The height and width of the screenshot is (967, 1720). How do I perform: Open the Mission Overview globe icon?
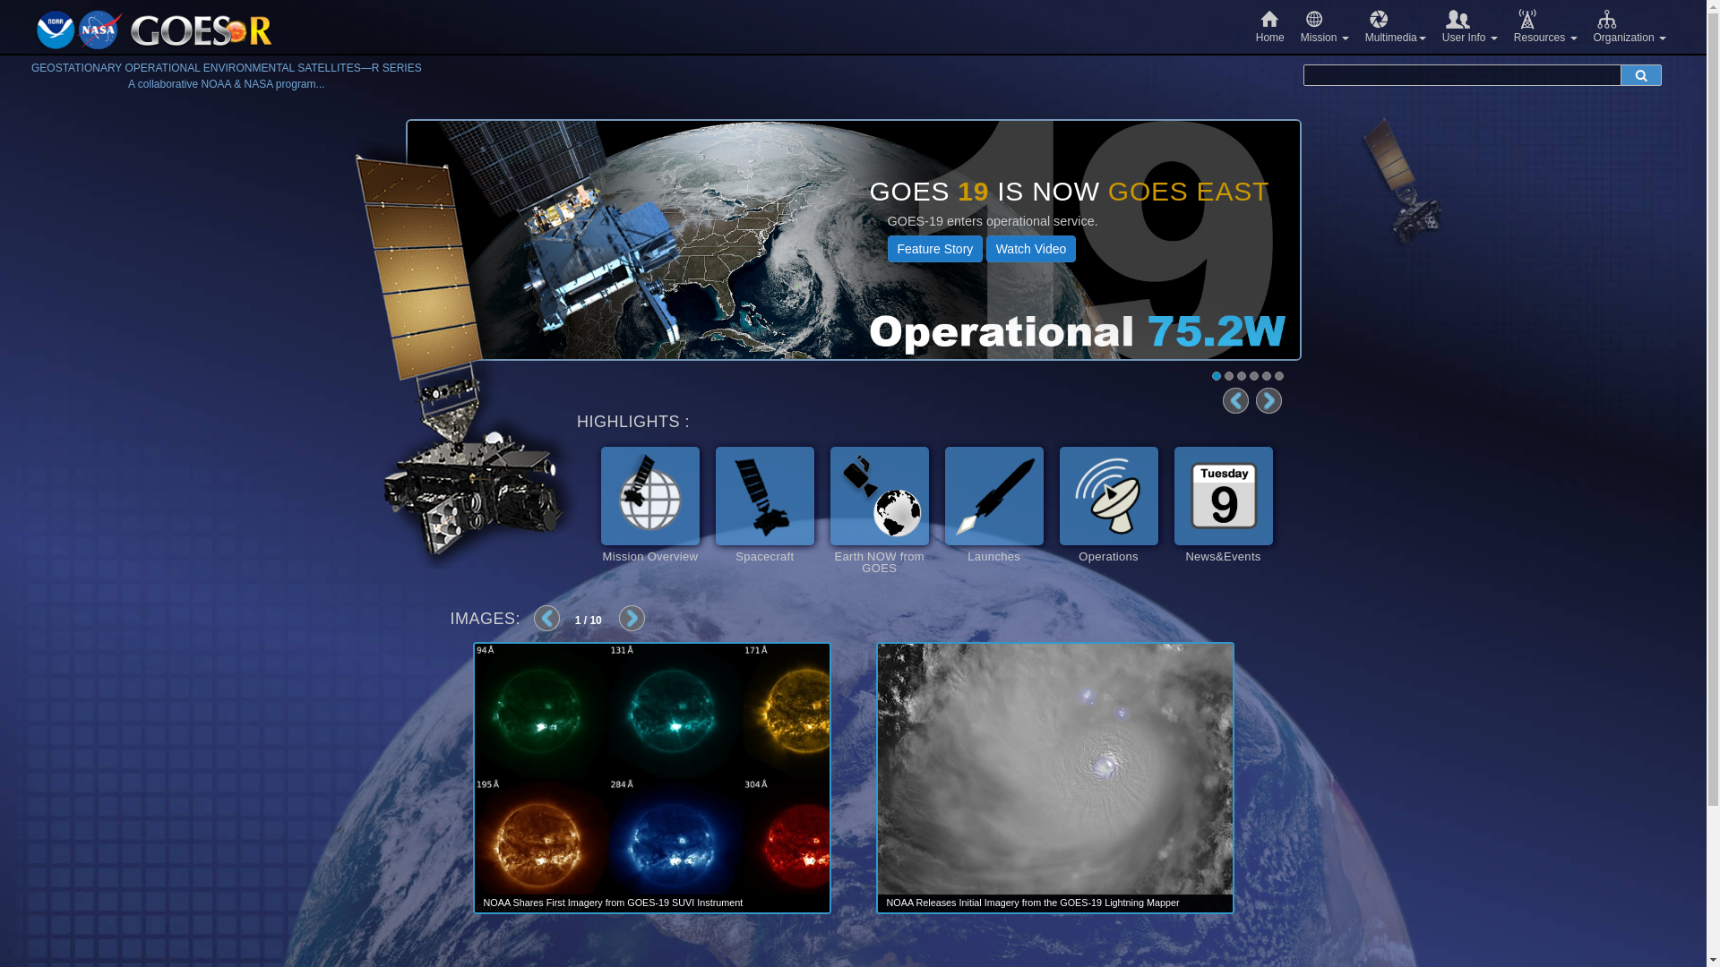[650, 496]
